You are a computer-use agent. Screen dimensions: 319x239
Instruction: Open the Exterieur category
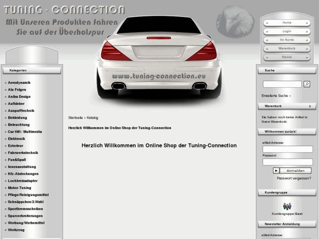tap(15, 146)
